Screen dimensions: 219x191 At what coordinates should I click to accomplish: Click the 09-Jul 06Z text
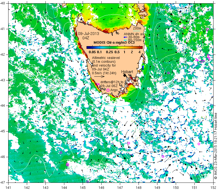coord(109,86)
